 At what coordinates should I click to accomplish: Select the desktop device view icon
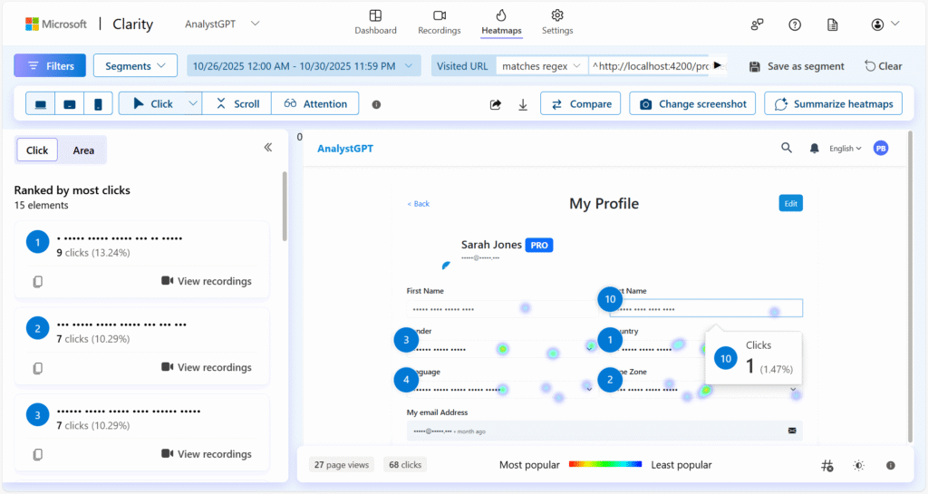tap(41, 104)
